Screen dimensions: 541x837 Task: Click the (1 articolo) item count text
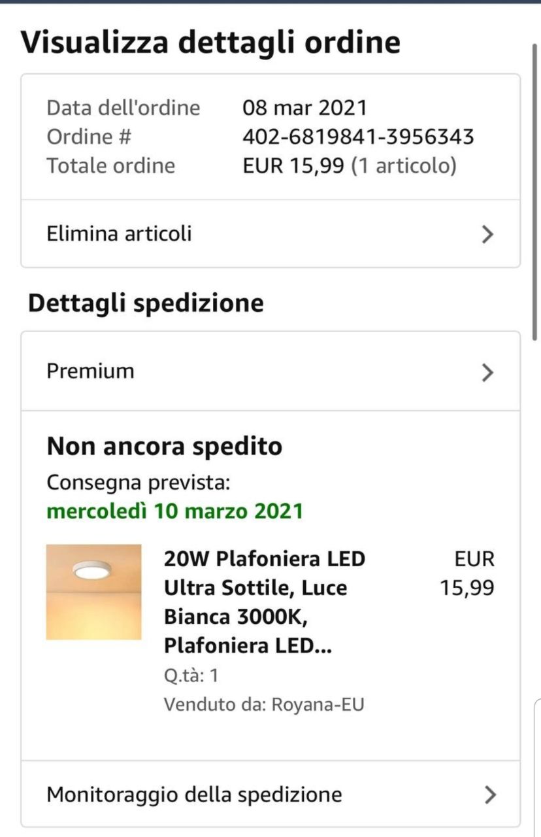(x=404, y=165)
